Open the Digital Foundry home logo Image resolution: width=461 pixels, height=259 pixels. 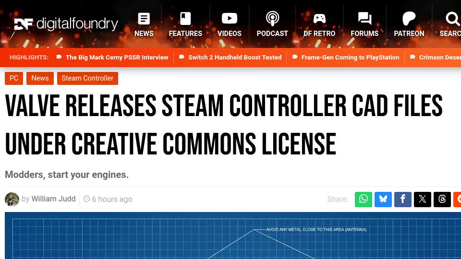[x=66, y=24]
